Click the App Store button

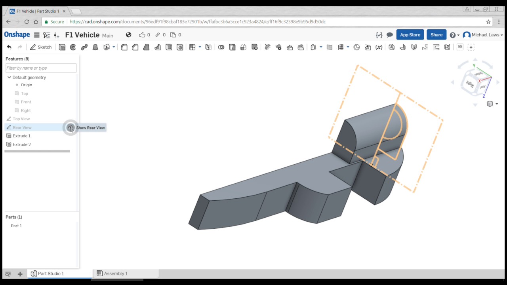(410, 35)
